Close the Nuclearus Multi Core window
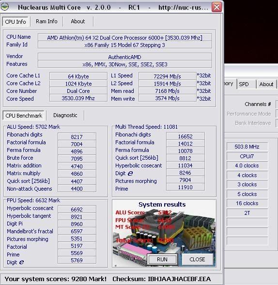 pyautogui.click(x=216, y=7)
